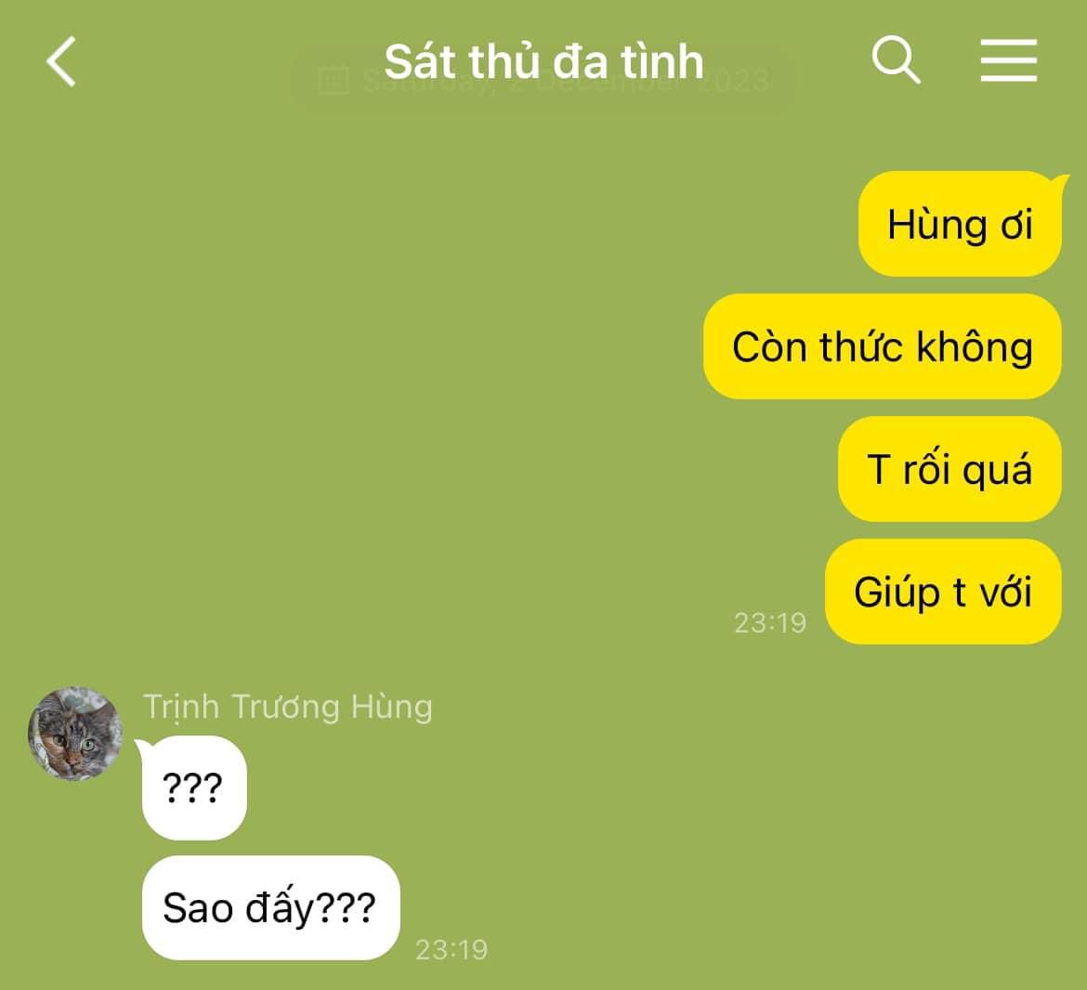Tap the tail of the ??? bubble
The image size is (1087, 990).
tap(143, 747)
